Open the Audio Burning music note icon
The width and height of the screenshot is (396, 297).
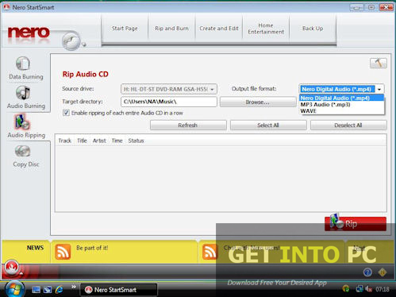(23, 93)
